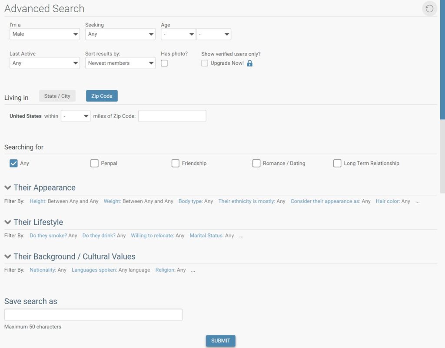
Task: Uncheck the Any searching-for checkbox
Action: (13, 163)
